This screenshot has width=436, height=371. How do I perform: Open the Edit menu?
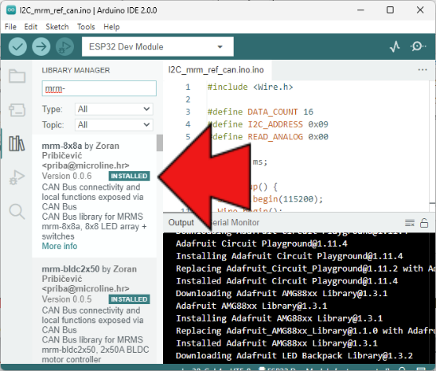[x=30, y=27]
